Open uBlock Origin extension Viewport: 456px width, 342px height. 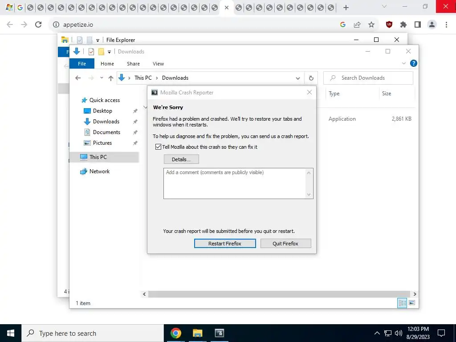click(x=389, y=25)
